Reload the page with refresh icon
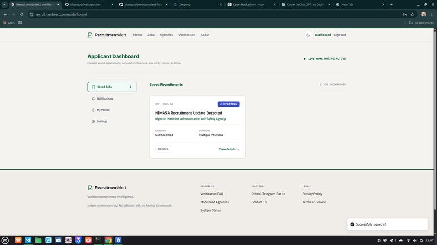 22,14
